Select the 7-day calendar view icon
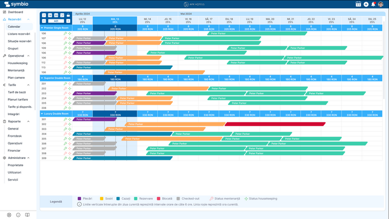Image resolution: width=389 pixels, height=219 pixels. click(44, 15)
